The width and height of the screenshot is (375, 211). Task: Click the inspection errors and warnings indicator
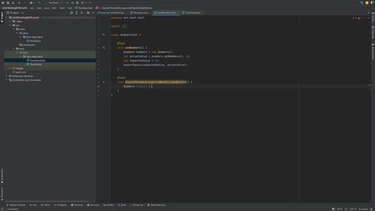pos(357,18)
